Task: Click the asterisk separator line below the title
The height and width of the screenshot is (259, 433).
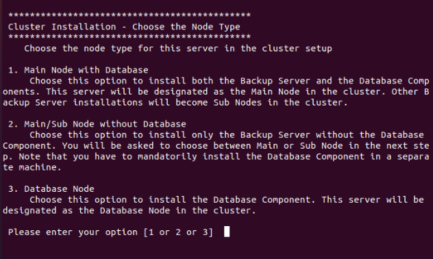Action: 129,37
